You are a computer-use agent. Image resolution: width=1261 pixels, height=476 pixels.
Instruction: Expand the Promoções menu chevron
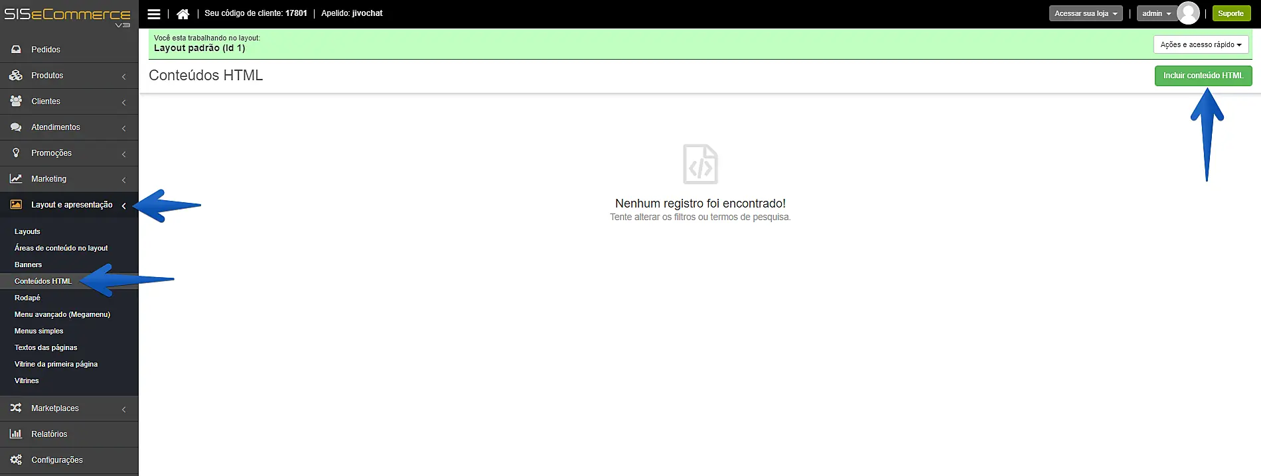[x=124, y=154]
